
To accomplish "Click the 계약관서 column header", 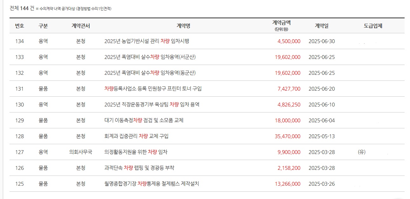I will (x=81, y=26).
